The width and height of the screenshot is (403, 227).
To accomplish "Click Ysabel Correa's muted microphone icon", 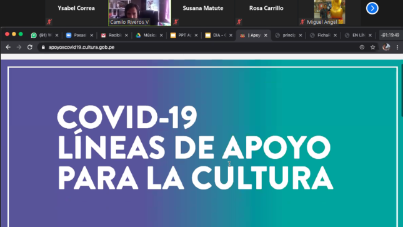I will (49, 22).
